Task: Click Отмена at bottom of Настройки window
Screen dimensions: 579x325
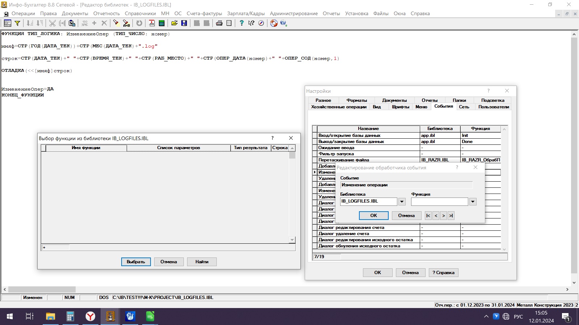Action: tap(410, 273)
